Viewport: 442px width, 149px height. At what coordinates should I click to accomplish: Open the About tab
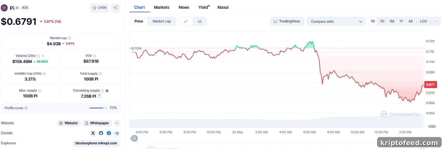point(223,7)
